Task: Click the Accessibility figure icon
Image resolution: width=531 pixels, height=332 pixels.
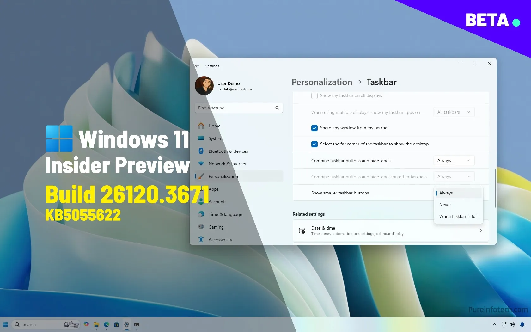Action: pos(201,239)
